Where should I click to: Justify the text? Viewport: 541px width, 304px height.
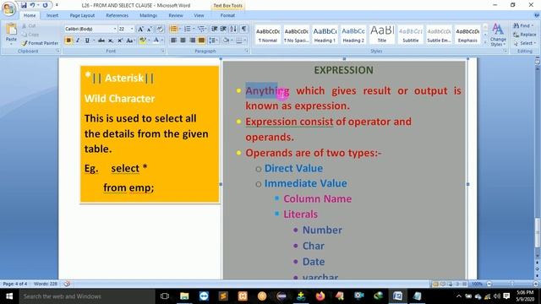(x=201, y=41)
